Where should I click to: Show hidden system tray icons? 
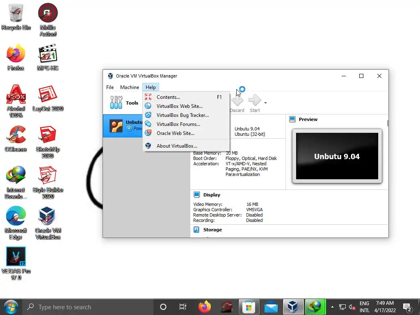point(332,307)
